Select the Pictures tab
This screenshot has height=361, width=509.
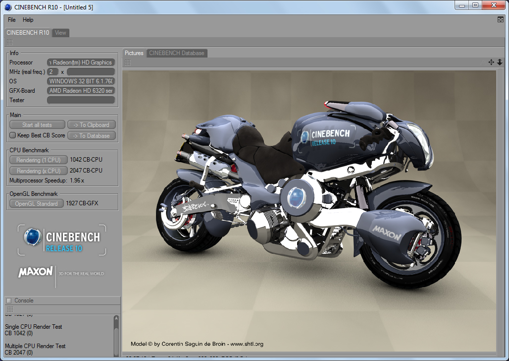coord(134,53)
